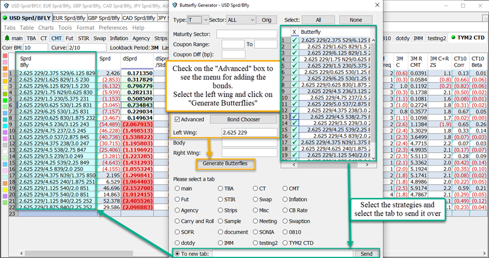Select the Carry and Roll radio button
The height and width of the screenshot is (258, 489).
(x=177, y=221)
